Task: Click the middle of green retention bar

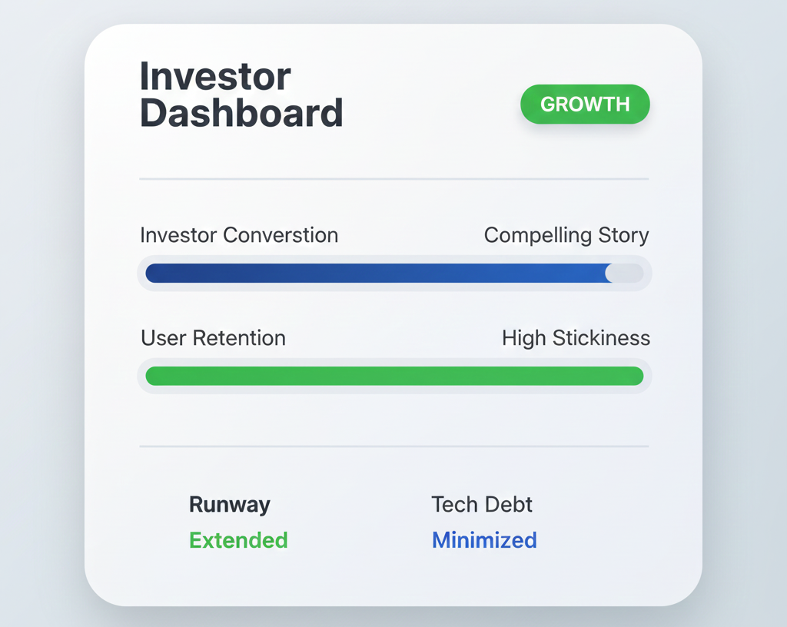Action: [x=394, y=376]
